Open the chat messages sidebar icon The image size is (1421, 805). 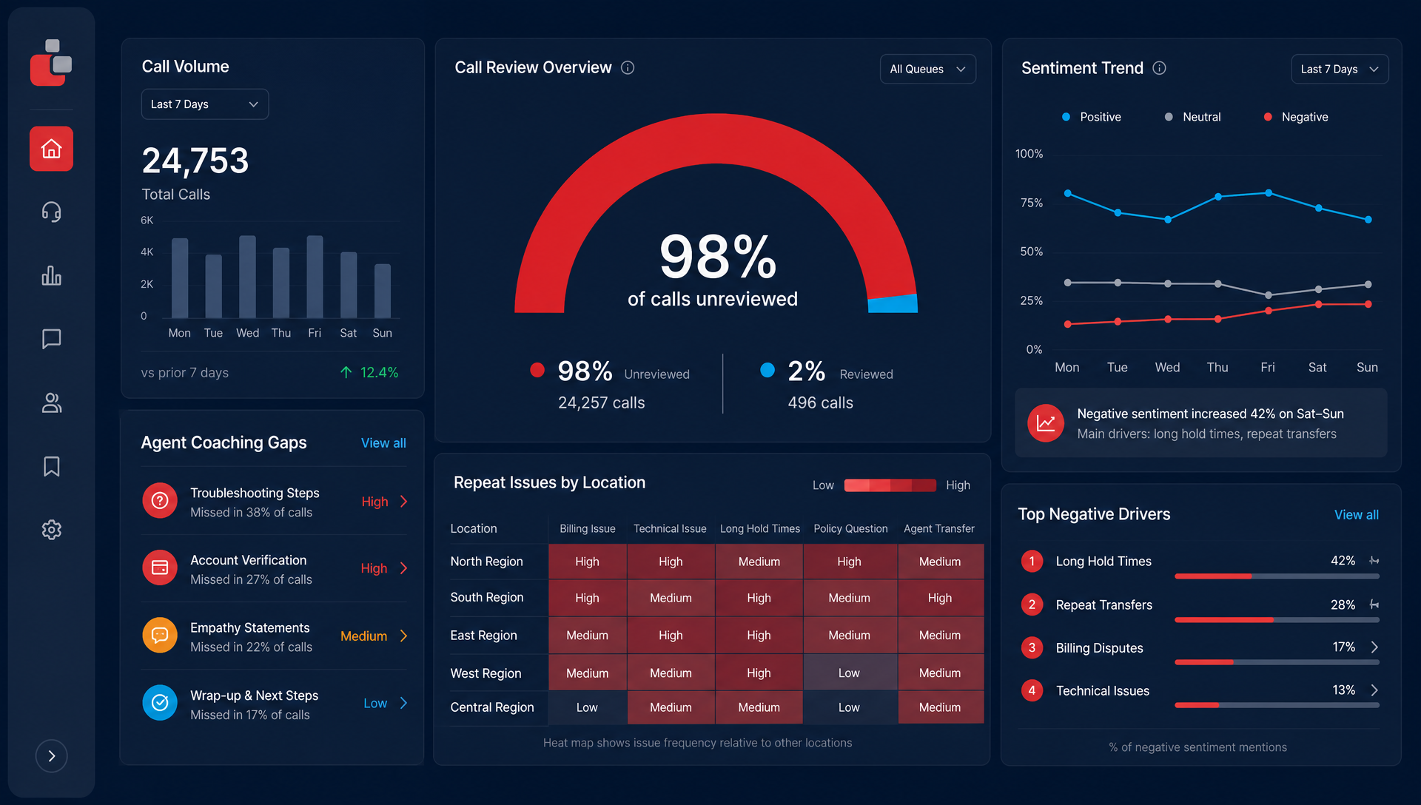point(51,339)
